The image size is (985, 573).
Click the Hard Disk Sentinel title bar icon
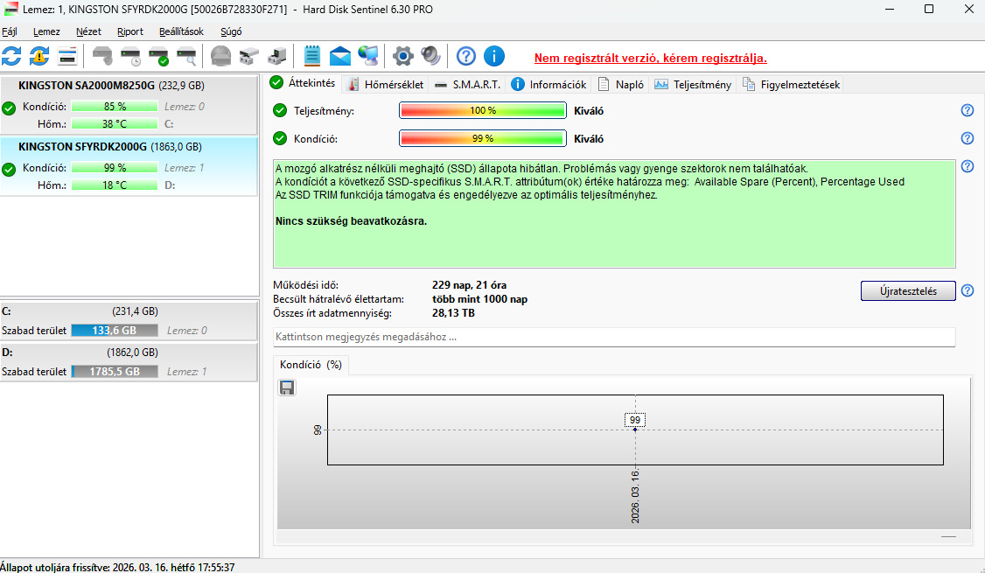tap(10, 10)
